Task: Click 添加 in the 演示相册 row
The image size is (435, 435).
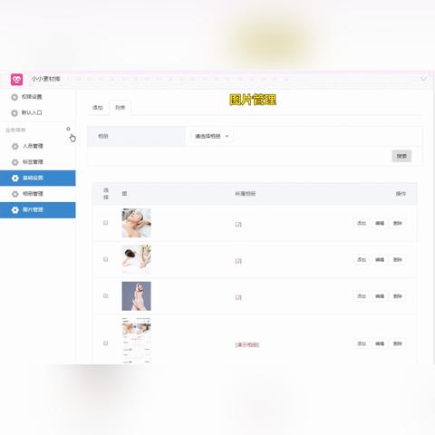Action: coord(362,343)
